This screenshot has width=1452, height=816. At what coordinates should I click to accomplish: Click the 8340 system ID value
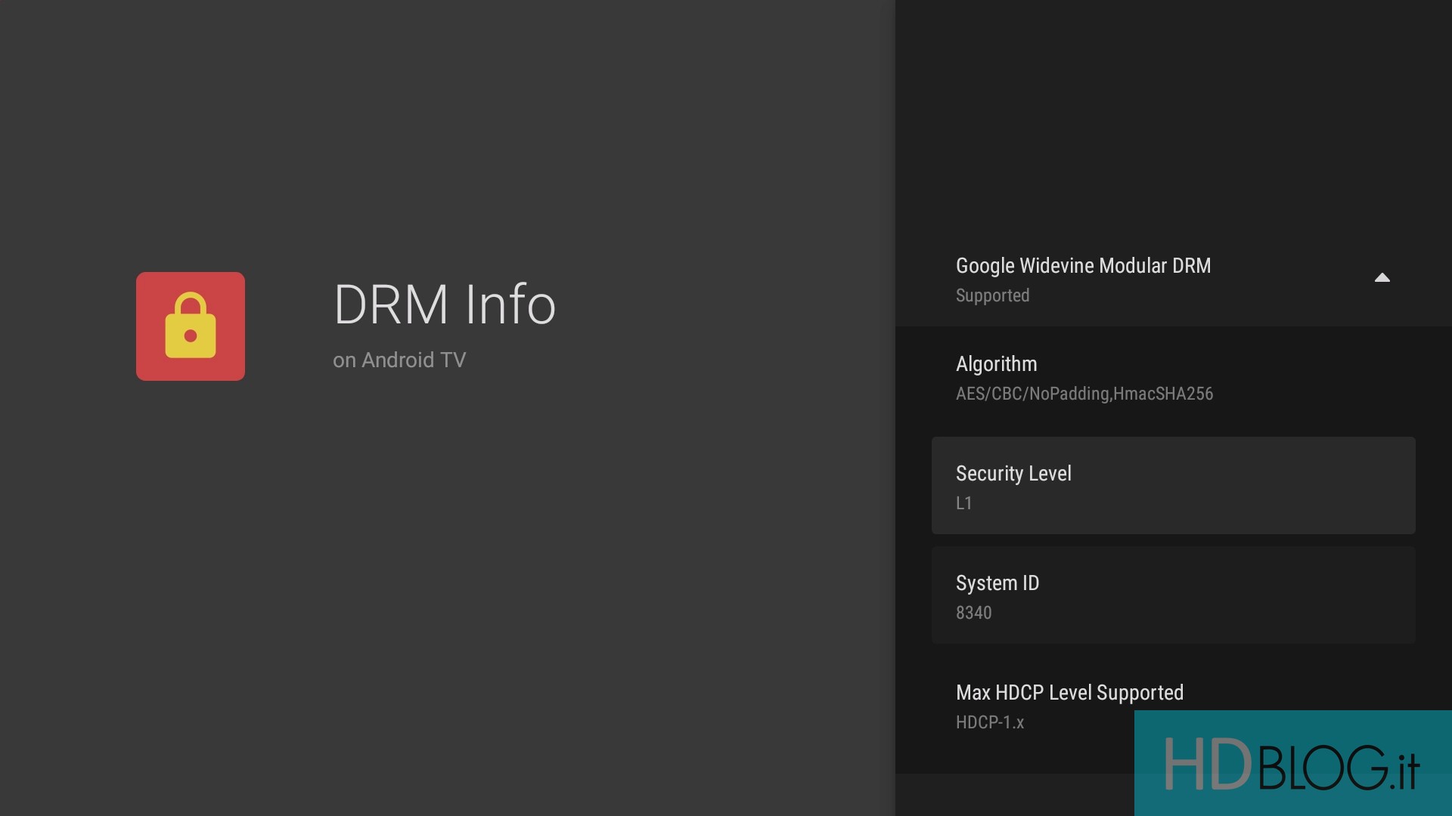tap(973, 614)
